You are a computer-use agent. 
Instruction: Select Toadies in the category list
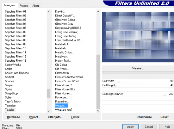(10, 110)
